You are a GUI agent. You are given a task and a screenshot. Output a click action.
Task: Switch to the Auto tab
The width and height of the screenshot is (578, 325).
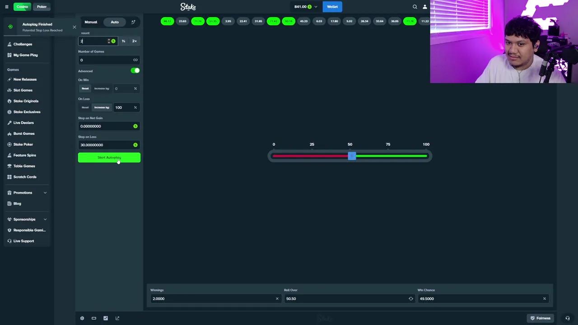pos(115,22)
